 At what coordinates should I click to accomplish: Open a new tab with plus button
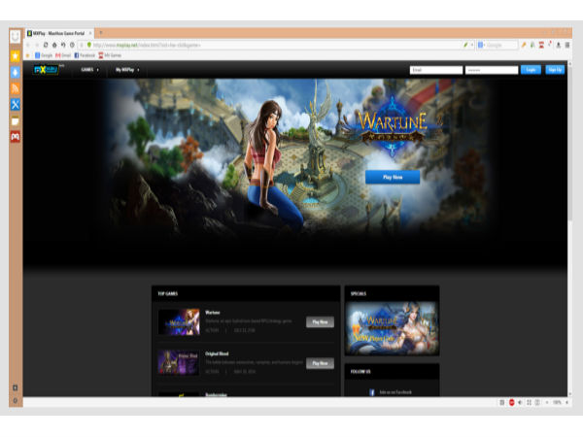pyautogui.click(x=100, y=33)
